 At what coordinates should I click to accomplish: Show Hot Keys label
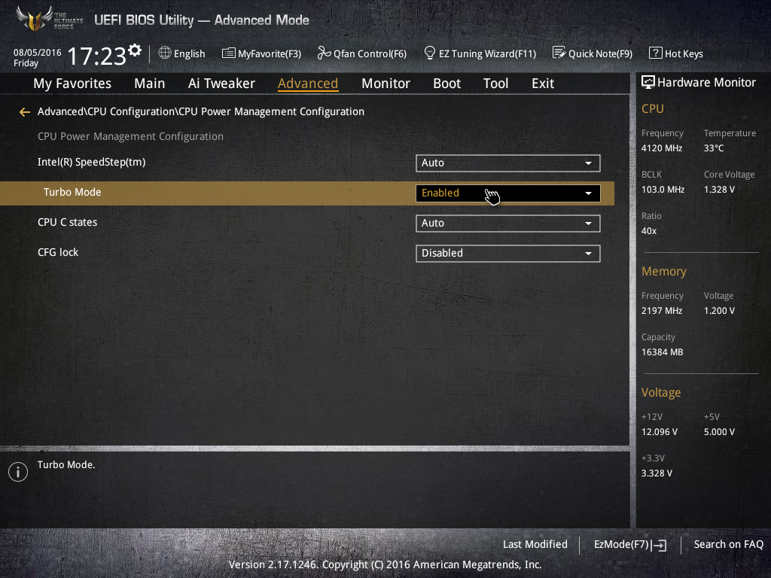point(684,53)
